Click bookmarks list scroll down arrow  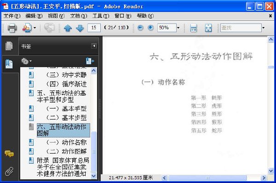pyautogui.click(x=94, y=176)
